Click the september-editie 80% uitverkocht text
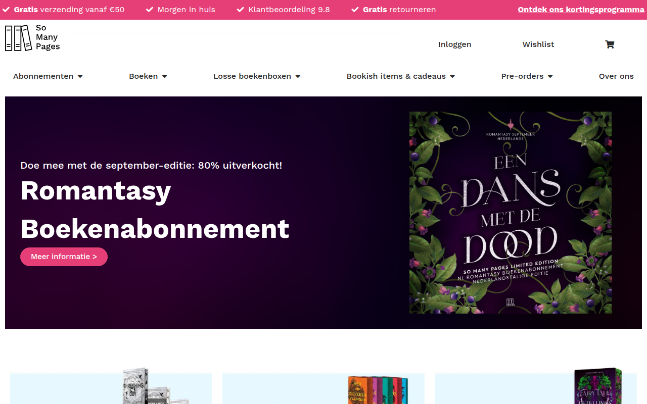Screen dimensions: 647x404 pyautogui.click(x=151, y=165)
